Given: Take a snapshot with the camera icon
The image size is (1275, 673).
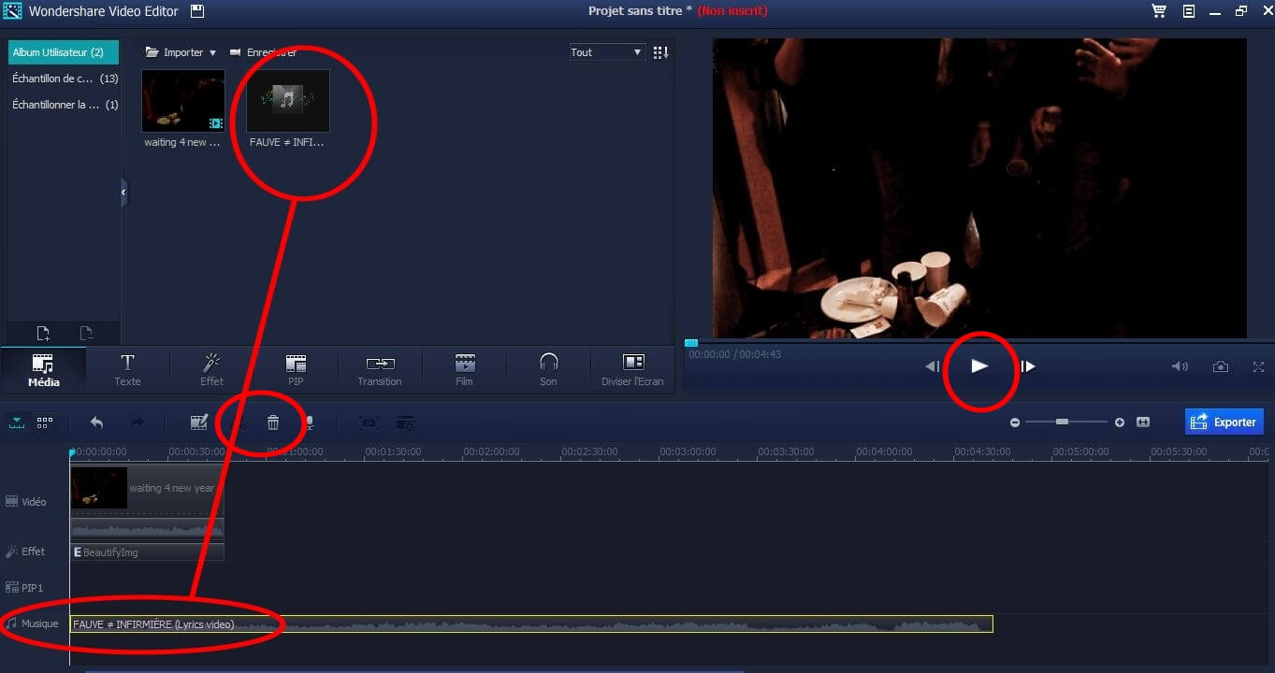Looking at the screenshot, I should [1220, 366].
